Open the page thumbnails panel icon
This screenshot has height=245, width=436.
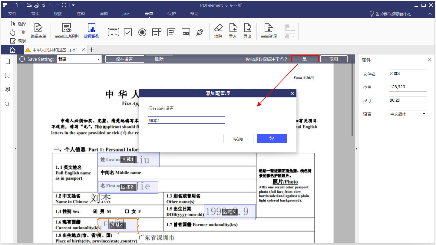tap(7, 61)
